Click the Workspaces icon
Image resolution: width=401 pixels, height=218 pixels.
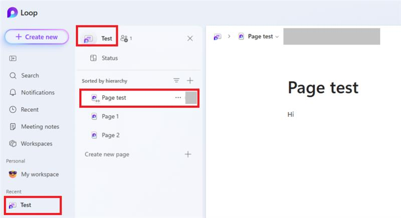tap(13, 143)
